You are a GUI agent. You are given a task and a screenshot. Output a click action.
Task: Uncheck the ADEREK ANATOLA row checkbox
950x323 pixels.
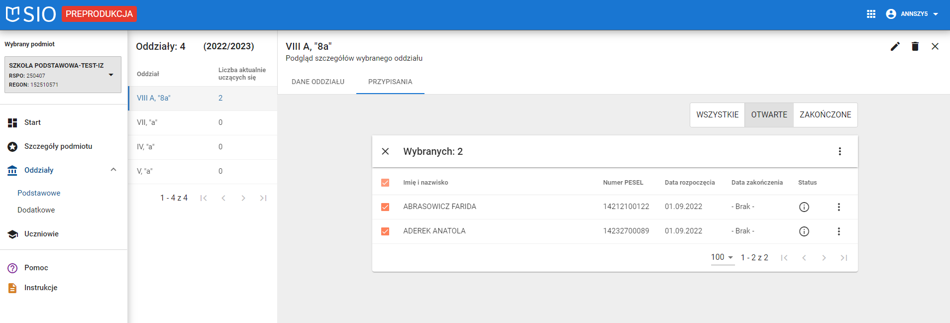click(385, 231)
